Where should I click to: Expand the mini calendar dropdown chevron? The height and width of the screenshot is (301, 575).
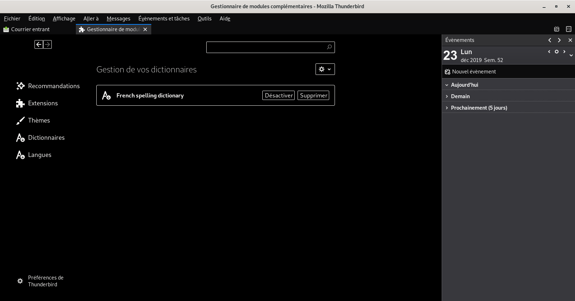pyautogui.click(x=571, y=55)
